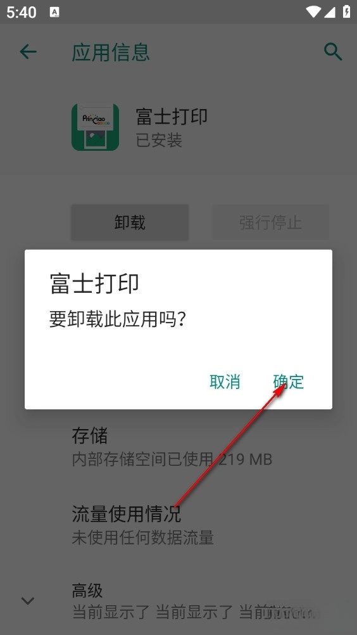Tap the battery charging icon

point(346,12)
